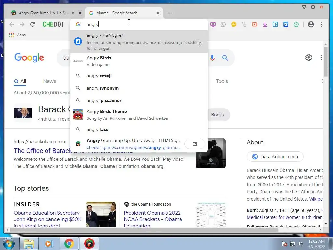Open Medical Center for Women & Children link
333x250 pixels.
point(285,217)
